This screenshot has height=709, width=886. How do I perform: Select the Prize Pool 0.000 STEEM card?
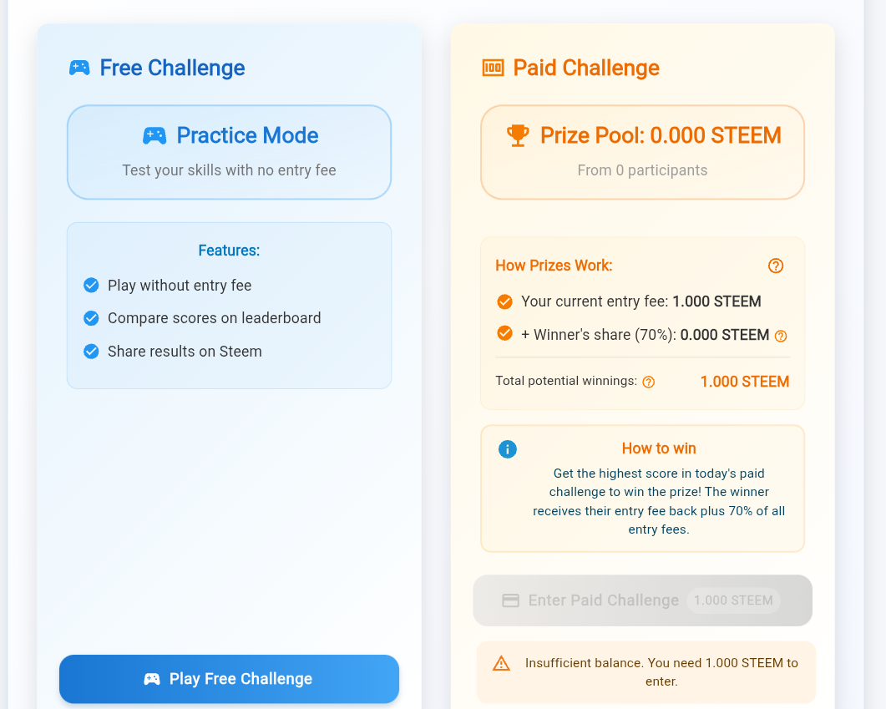642,152
